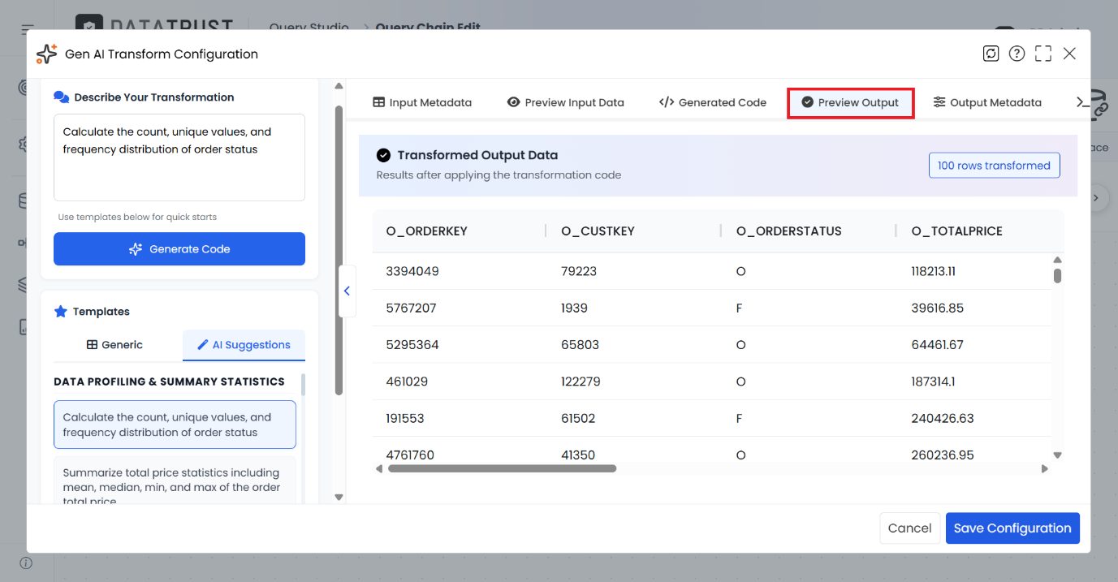
Task: Click the total price cell 39616.85
Action: click(x=938, y=308)
